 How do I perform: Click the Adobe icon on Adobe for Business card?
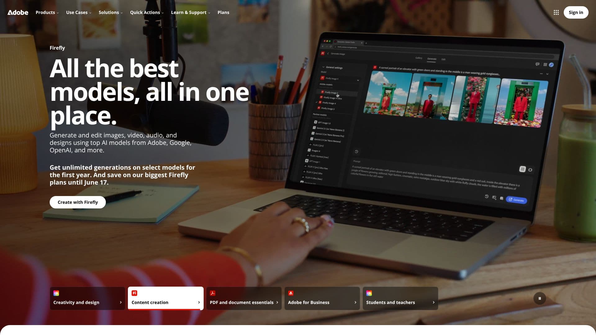(291, 293)
